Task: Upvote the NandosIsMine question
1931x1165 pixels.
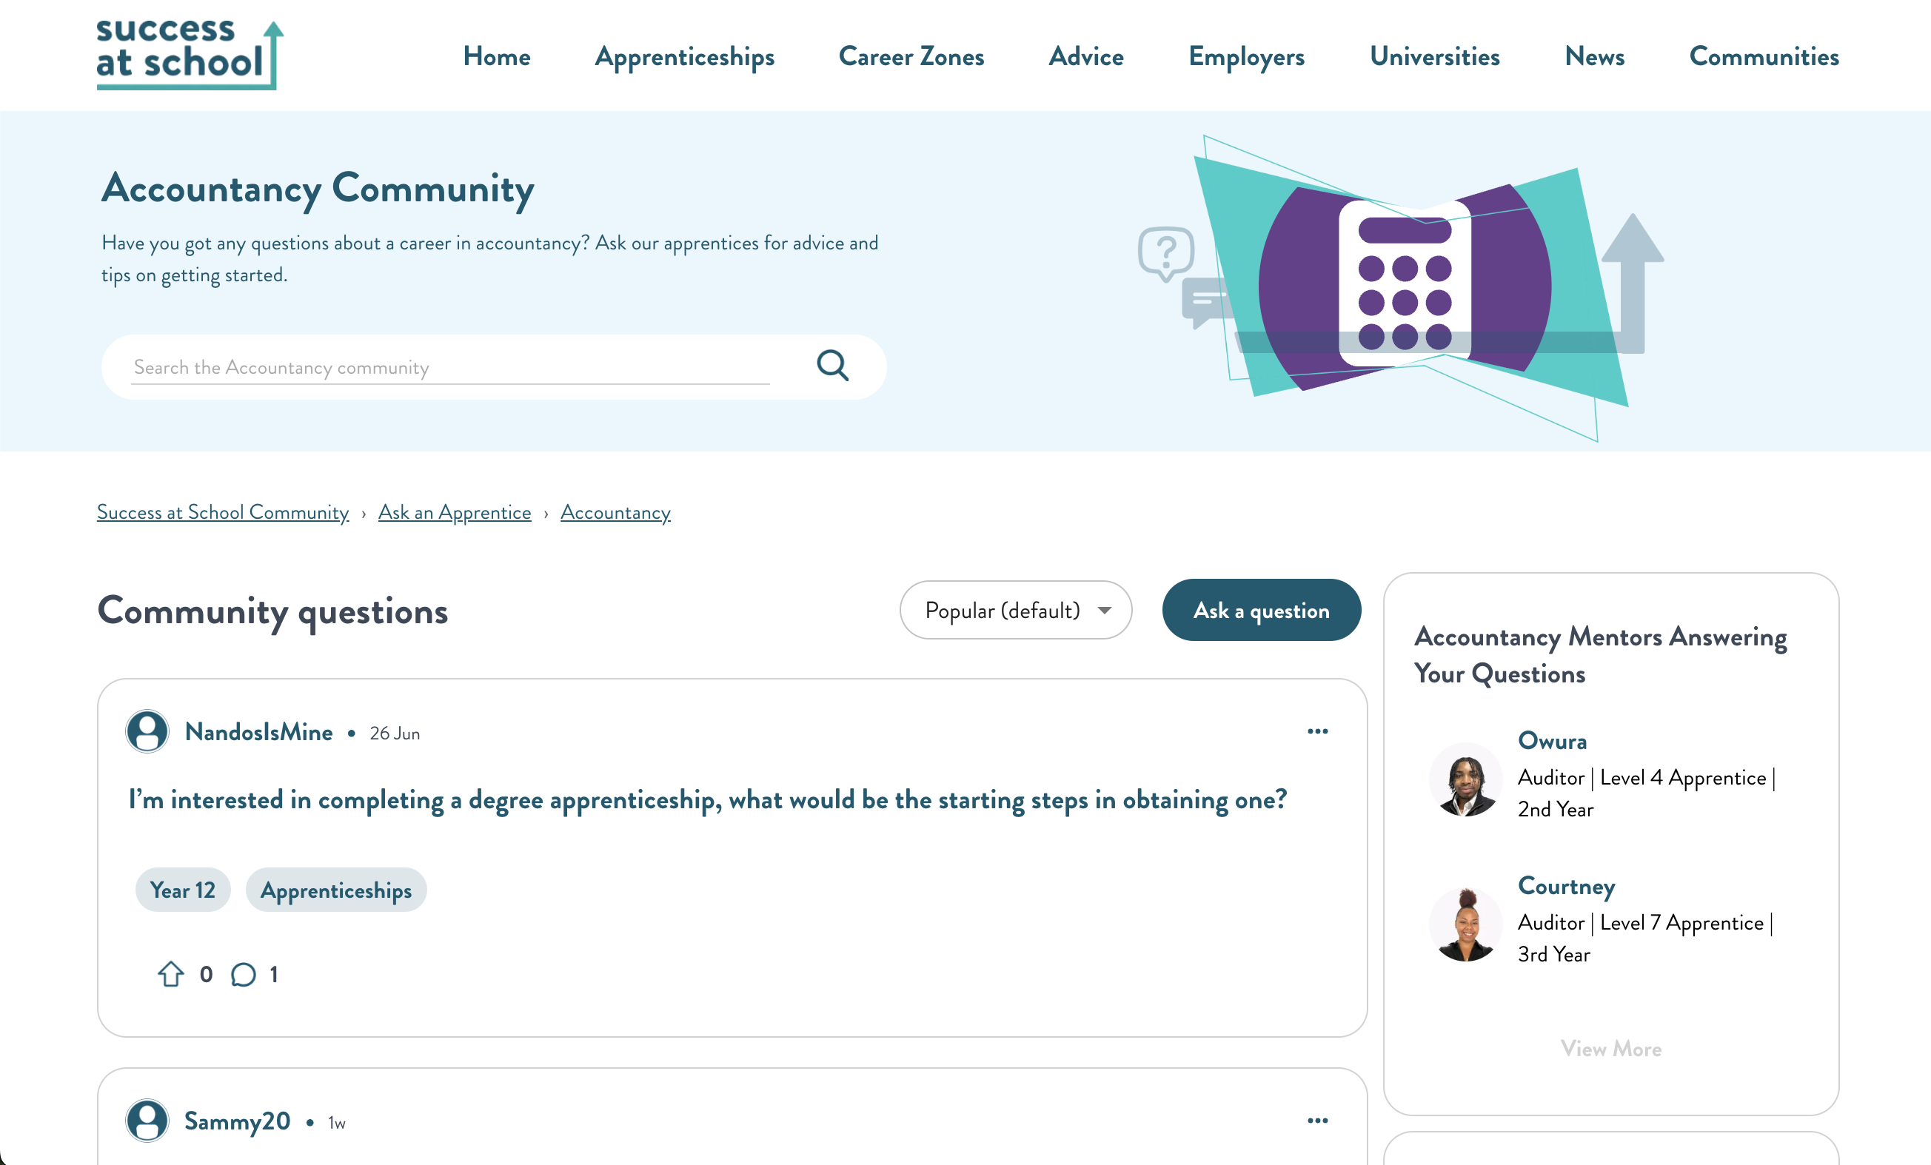Action: (x=171, y=974)
